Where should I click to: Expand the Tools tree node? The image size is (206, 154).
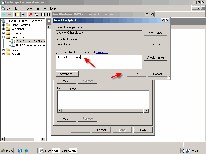pyautogui.click(x=4, y=50)
